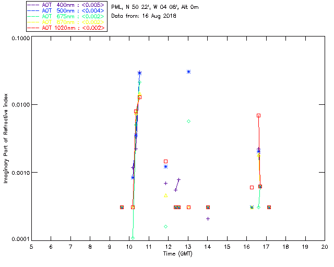Click the x-axis tick label 5
Viewport: 334px width, 267px height.
click(31, 247)
